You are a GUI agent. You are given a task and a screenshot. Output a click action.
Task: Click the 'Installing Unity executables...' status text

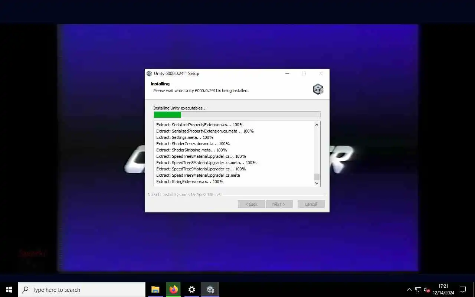point(180,108)
